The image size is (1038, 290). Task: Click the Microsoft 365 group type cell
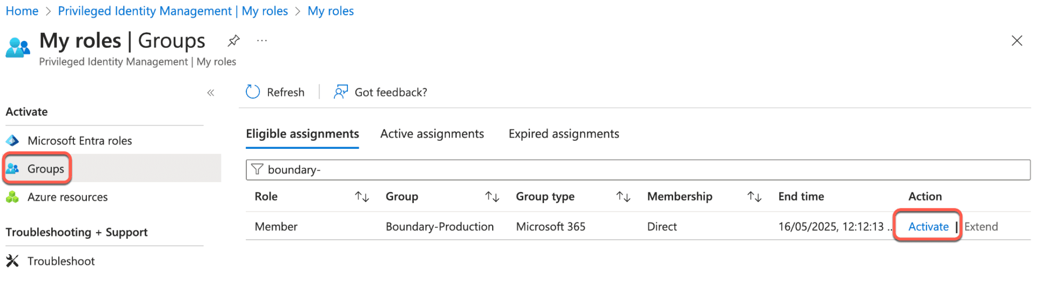pyautogui.click(x=550, y=227)
